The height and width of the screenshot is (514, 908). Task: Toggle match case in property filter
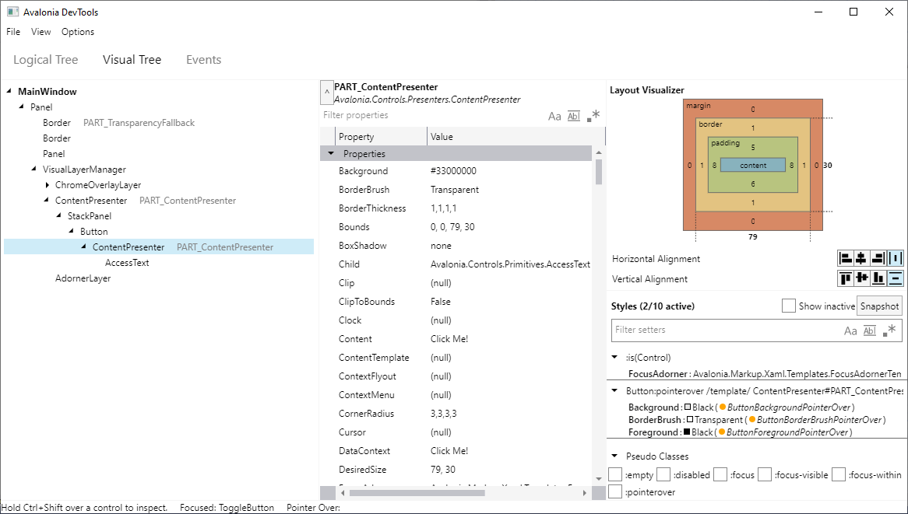tap(554, 116)
